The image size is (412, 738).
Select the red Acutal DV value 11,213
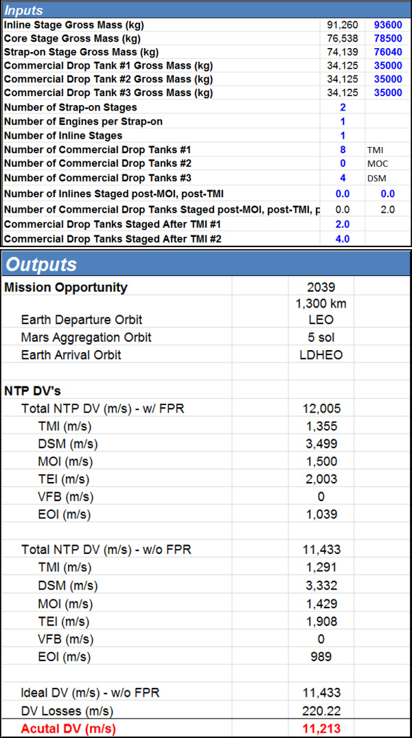click(321, 728)
